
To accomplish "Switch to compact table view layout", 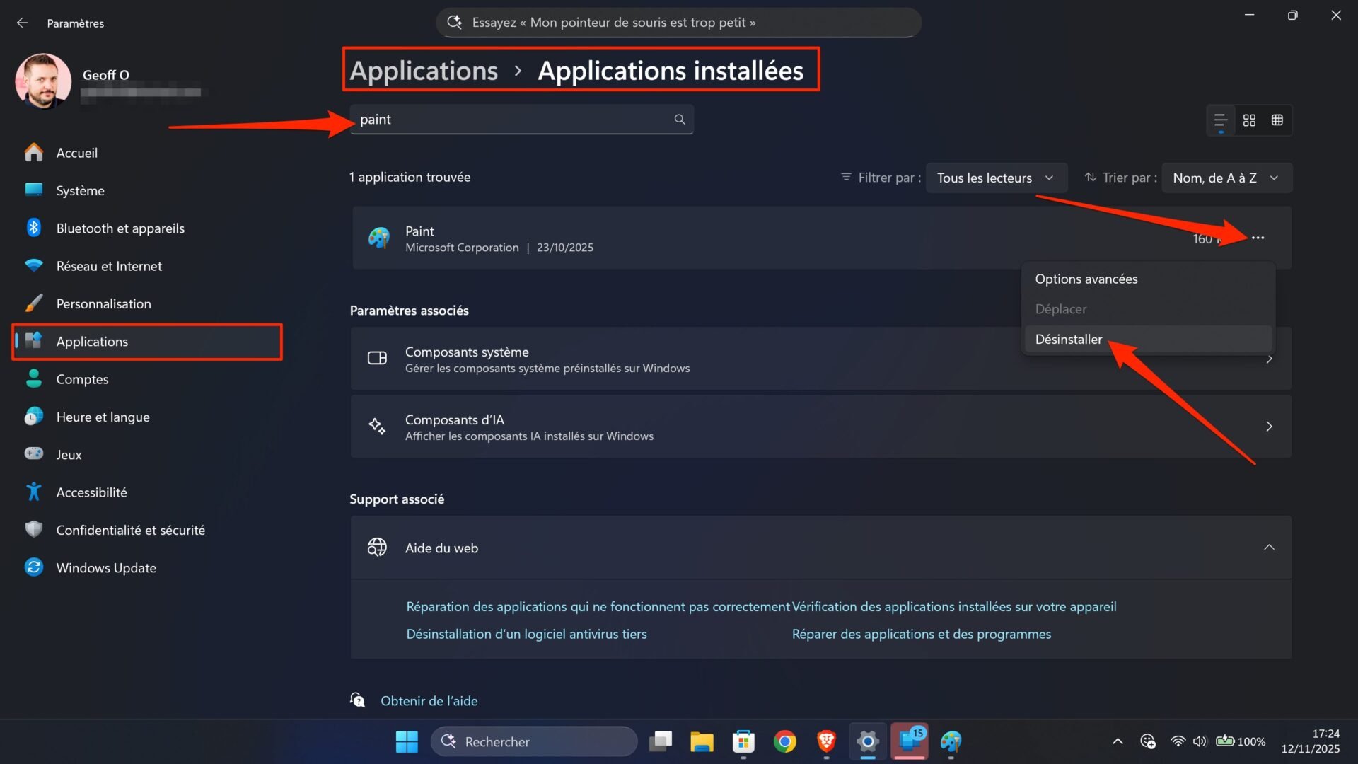I will click(x=1277, y=120).
